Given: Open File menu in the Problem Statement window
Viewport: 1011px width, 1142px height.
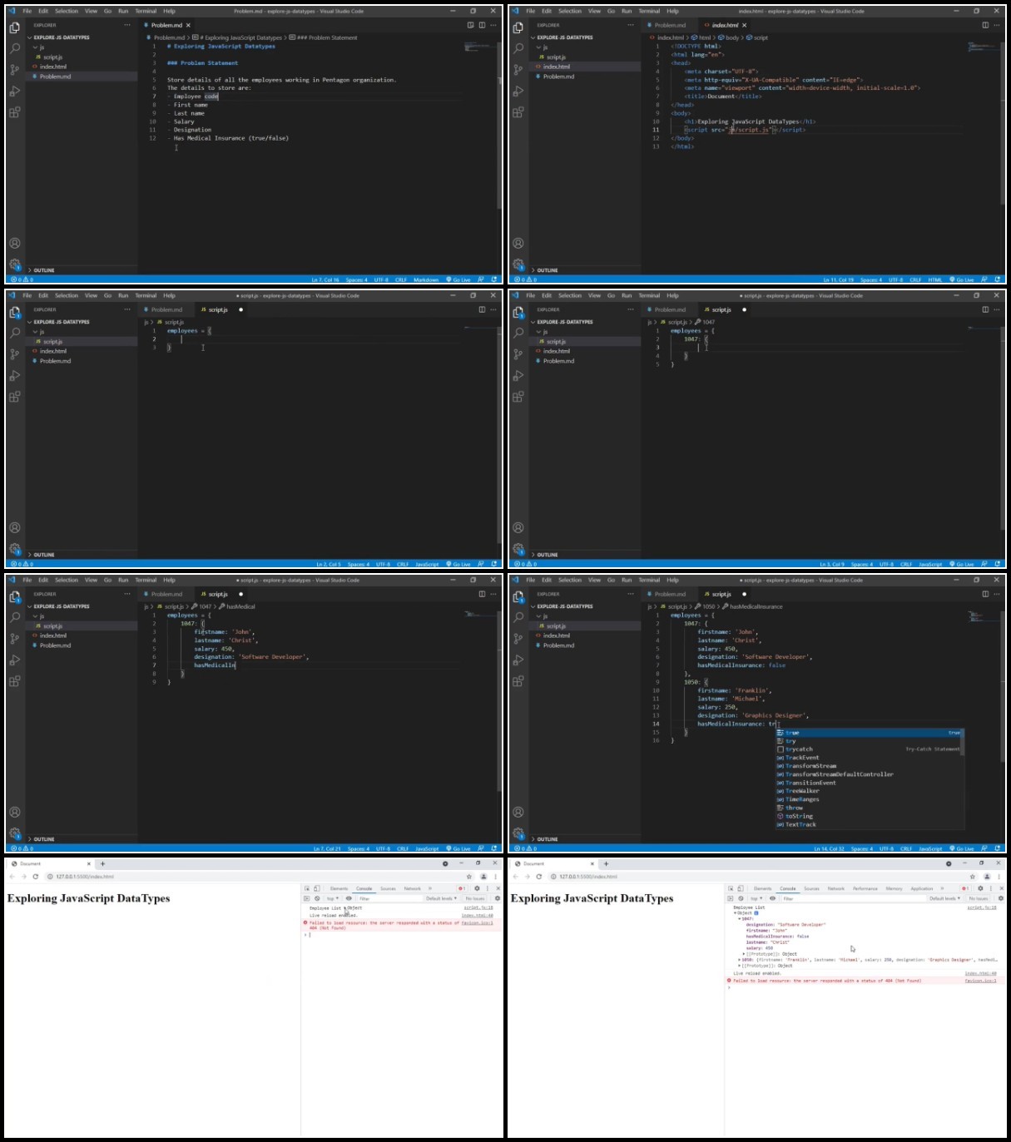Looking at the screenshot, I should click(x=27, y=11).
